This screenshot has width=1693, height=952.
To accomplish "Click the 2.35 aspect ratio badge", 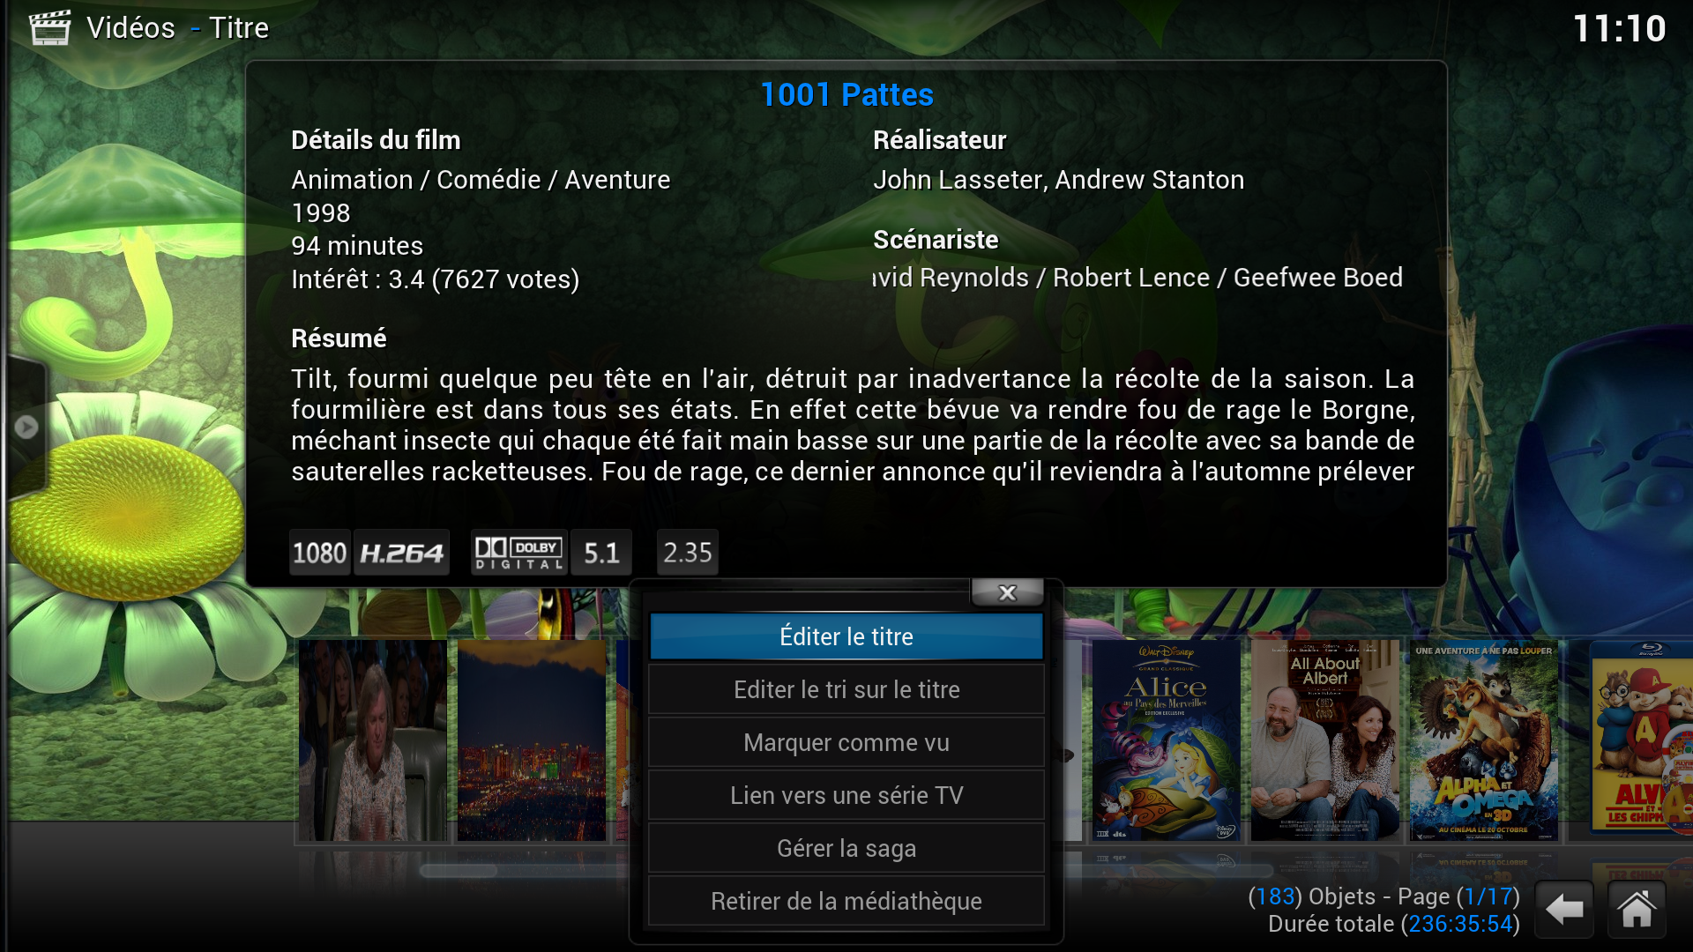I will point(688,553).
